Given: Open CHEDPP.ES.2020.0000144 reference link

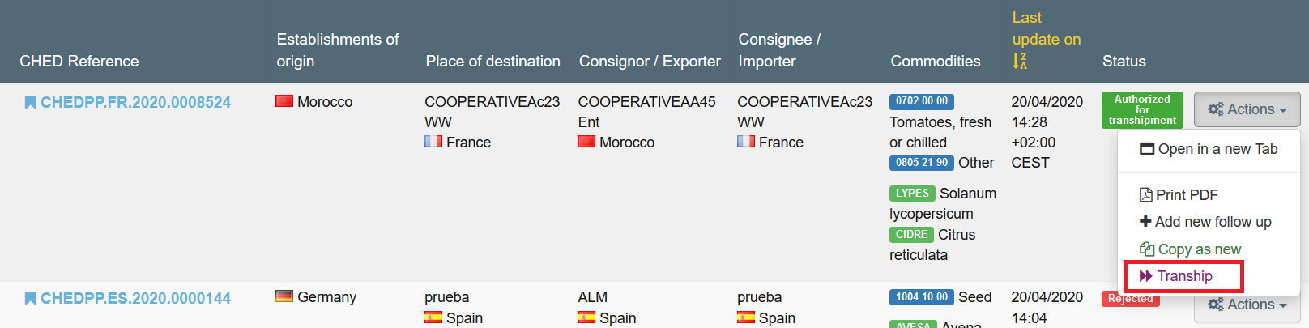Looking at the screenshot, I should [x=135, y=298].
